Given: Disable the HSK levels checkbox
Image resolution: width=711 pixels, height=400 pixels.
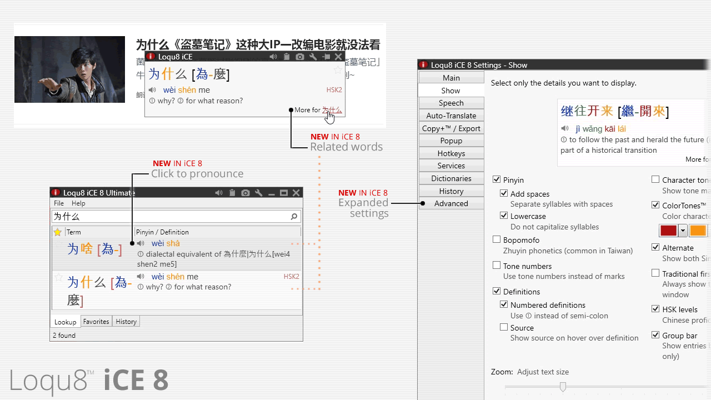Looking at the screenshot, I should 655,309.
